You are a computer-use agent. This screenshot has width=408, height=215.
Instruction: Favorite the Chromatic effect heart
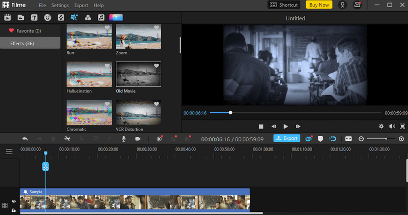click(107, 104)
